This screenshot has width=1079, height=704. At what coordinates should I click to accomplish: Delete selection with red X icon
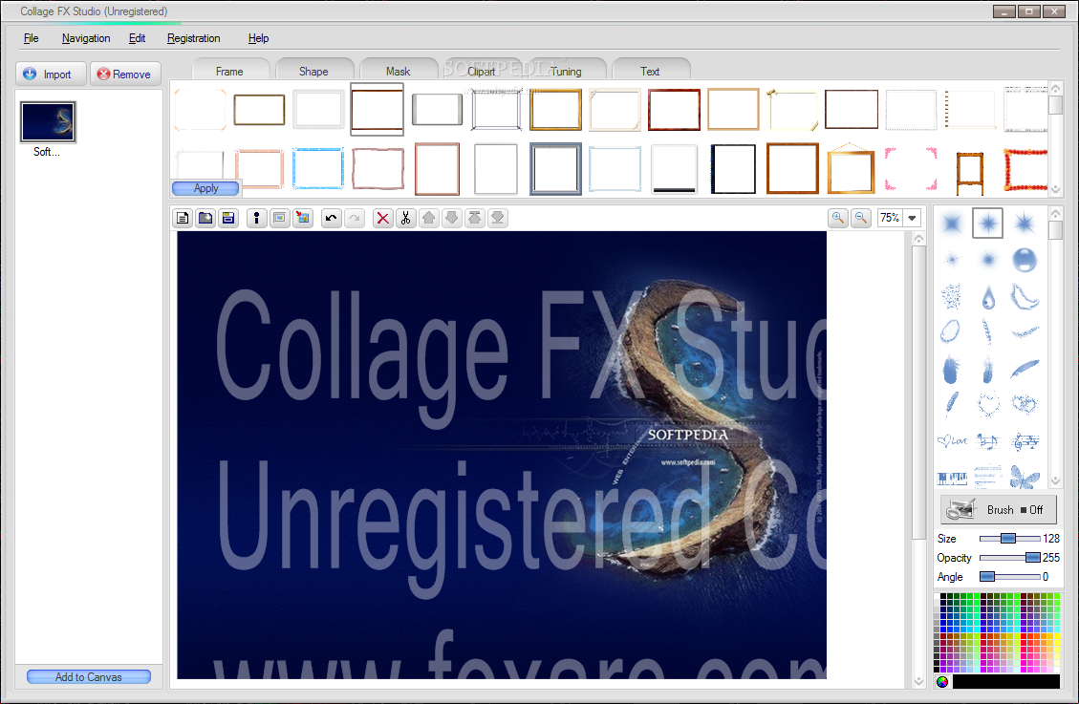(382, 218)
